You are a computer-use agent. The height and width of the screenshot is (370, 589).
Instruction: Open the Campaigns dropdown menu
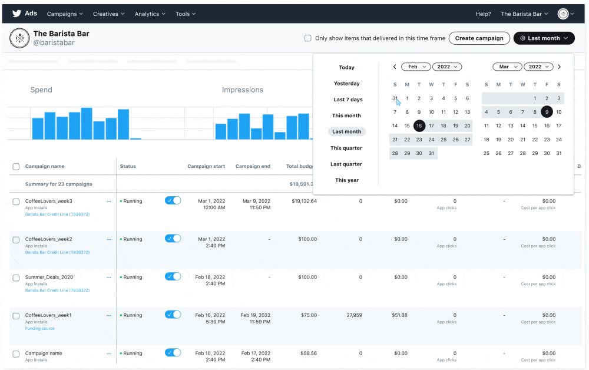[65, 14]
